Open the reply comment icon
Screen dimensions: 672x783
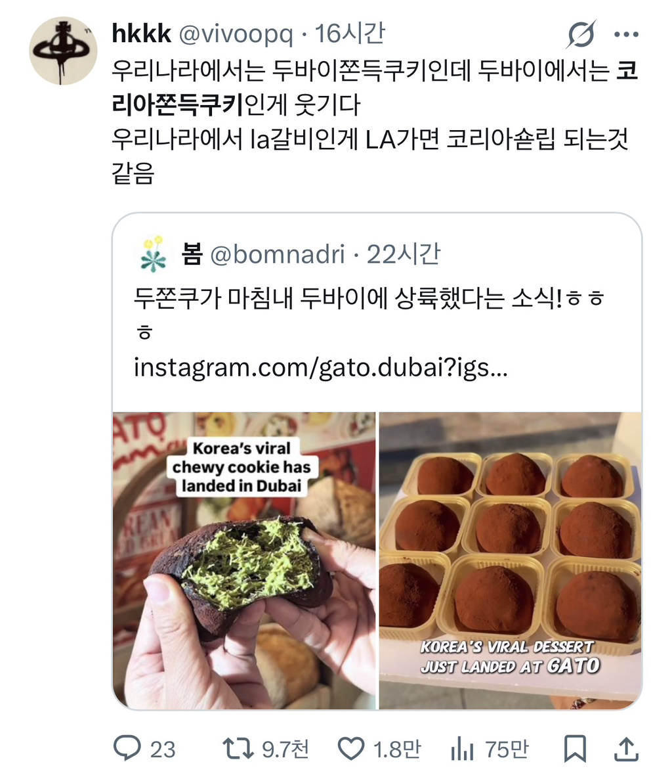127,749
